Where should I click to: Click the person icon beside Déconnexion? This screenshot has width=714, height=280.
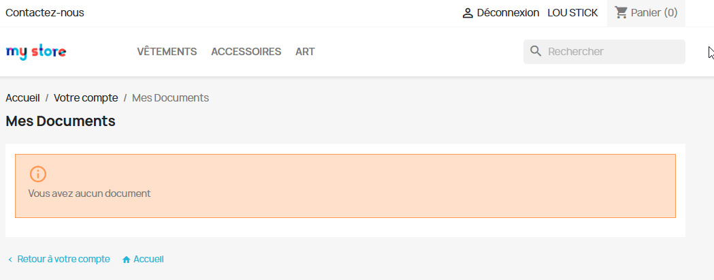click(x=468, y=13)
